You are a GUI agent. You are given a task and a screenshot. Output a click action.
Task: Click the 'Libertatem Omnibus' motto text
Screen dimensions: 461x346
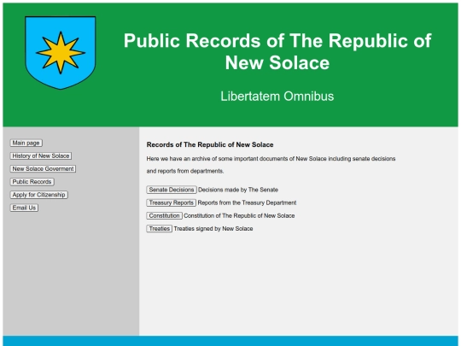coord(277,97)
